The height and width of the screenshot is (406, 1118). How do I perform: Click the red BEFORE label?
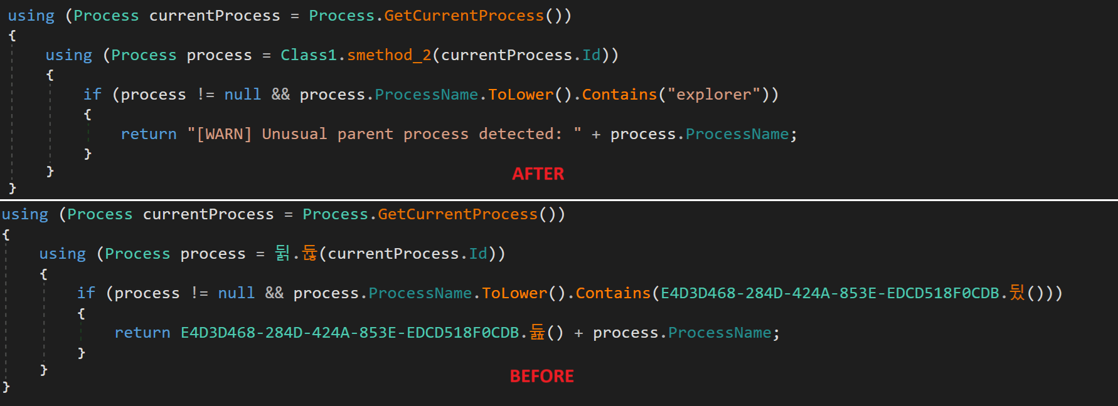tap(541, 376)
